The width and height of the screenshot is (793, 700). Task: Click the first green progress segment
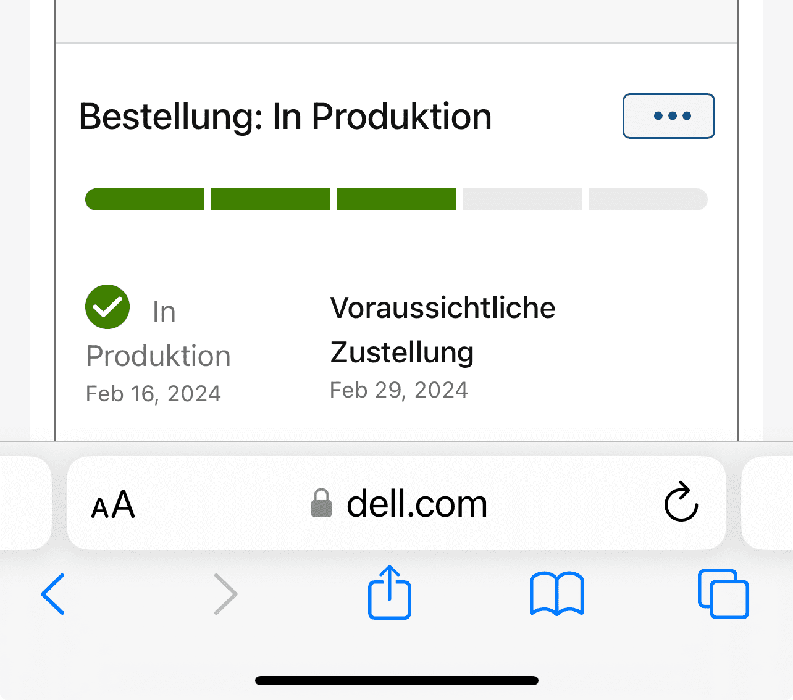point(145,199)
